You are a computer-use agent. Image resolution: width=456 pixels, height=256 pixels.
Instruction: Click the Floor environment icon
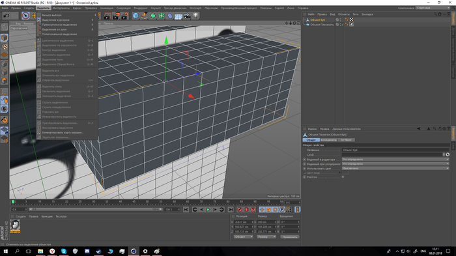[178, 16]
